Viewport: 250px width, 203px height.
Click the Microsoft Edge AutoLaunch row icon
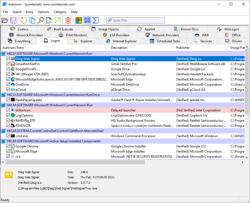click(13, 79)
